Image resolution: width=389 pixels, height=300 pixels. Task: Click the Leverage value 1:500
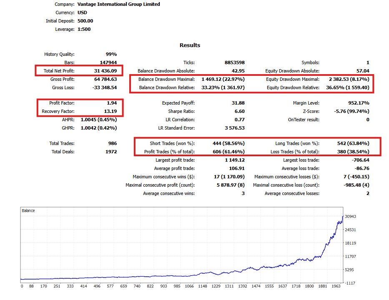[84, 29]
